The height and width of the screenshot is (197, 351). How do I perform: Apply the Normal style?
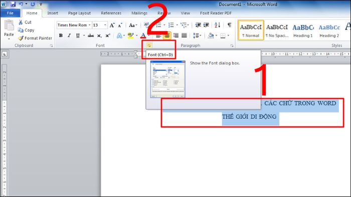click(251, 30)
